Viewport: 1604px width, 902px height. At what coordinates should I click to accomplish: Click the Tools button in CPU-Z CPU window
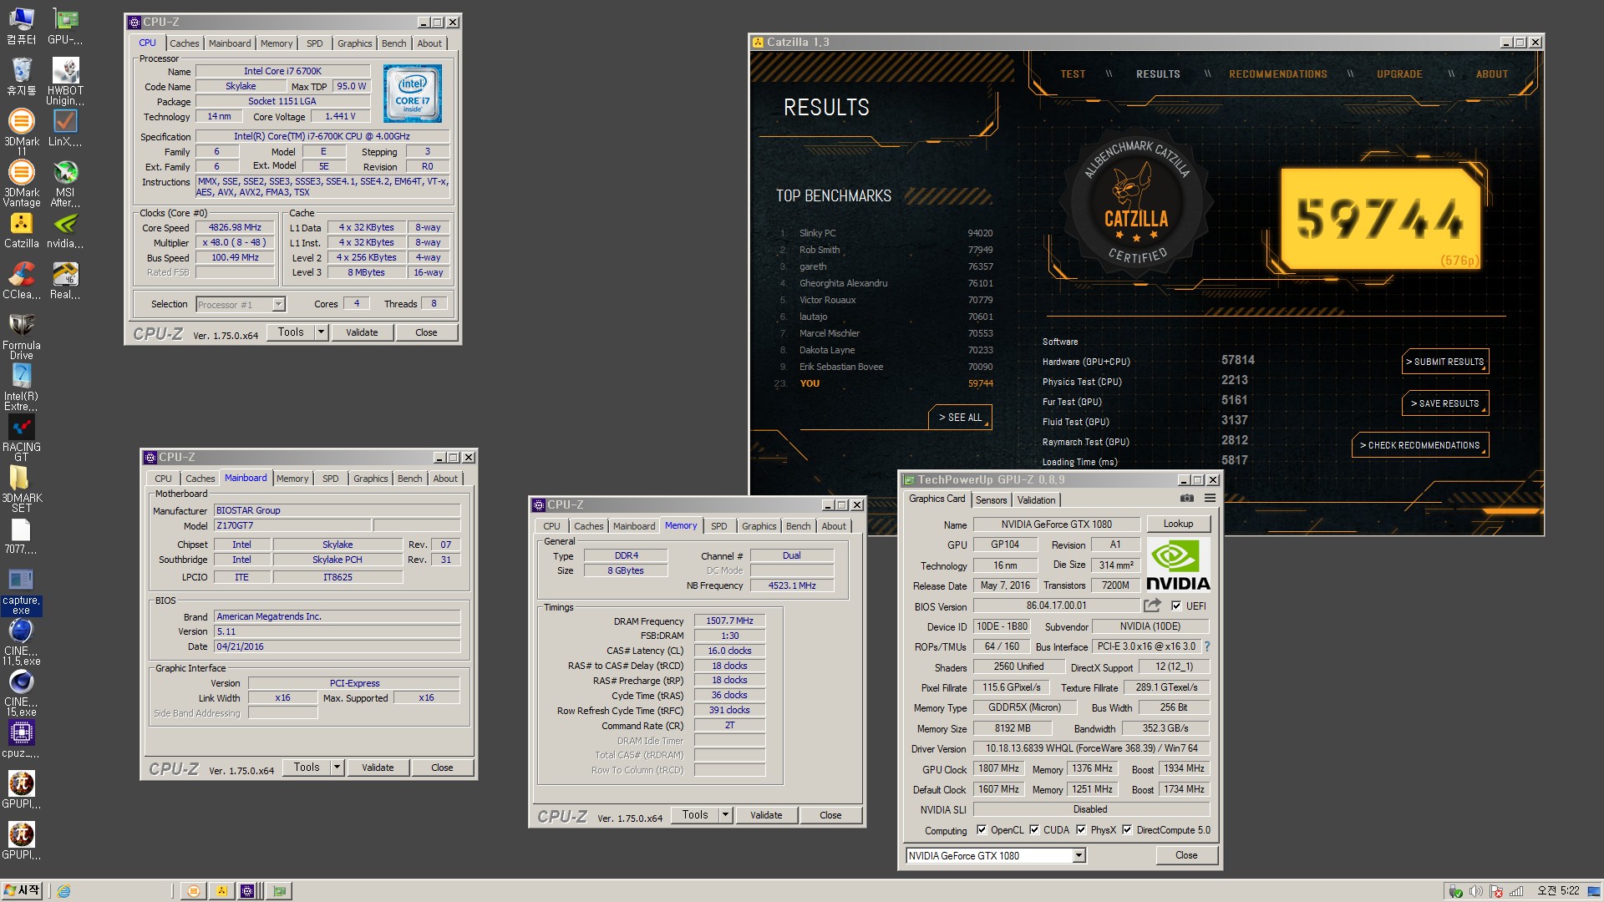291,332
